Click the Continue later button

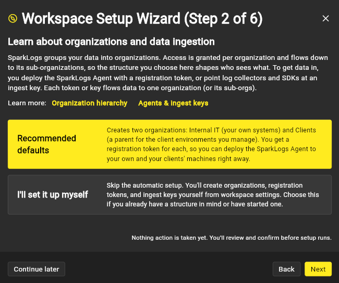pyautogui.click(x=37, y=269)
